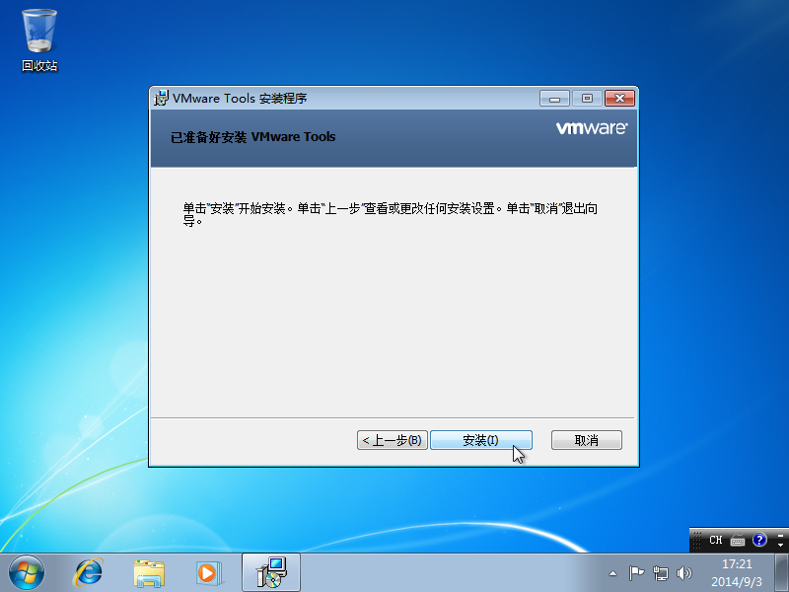The width and height of the screenshot is (789, 592).
Task: Show hidden tray icons arrow
Action: [612, 573]
